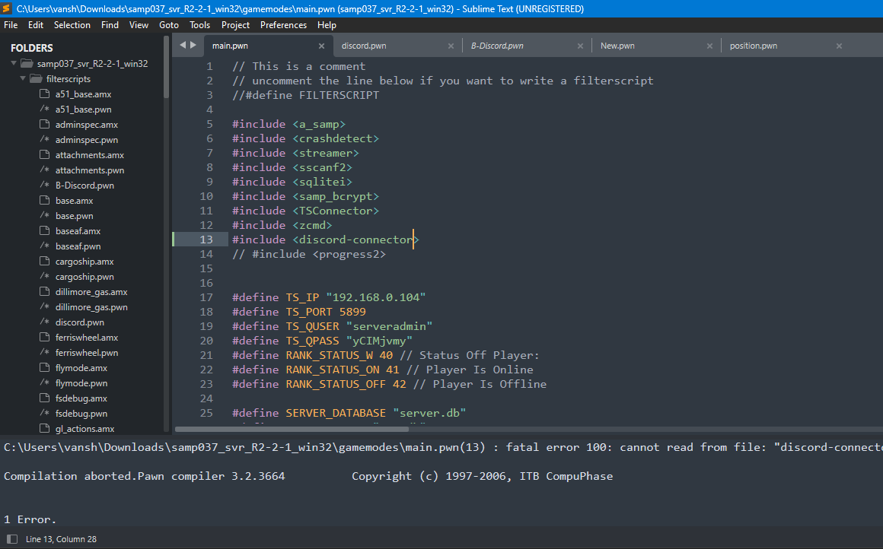Close the main.pwn tab
Screen dimensions: 883x549
click(321, 46)
